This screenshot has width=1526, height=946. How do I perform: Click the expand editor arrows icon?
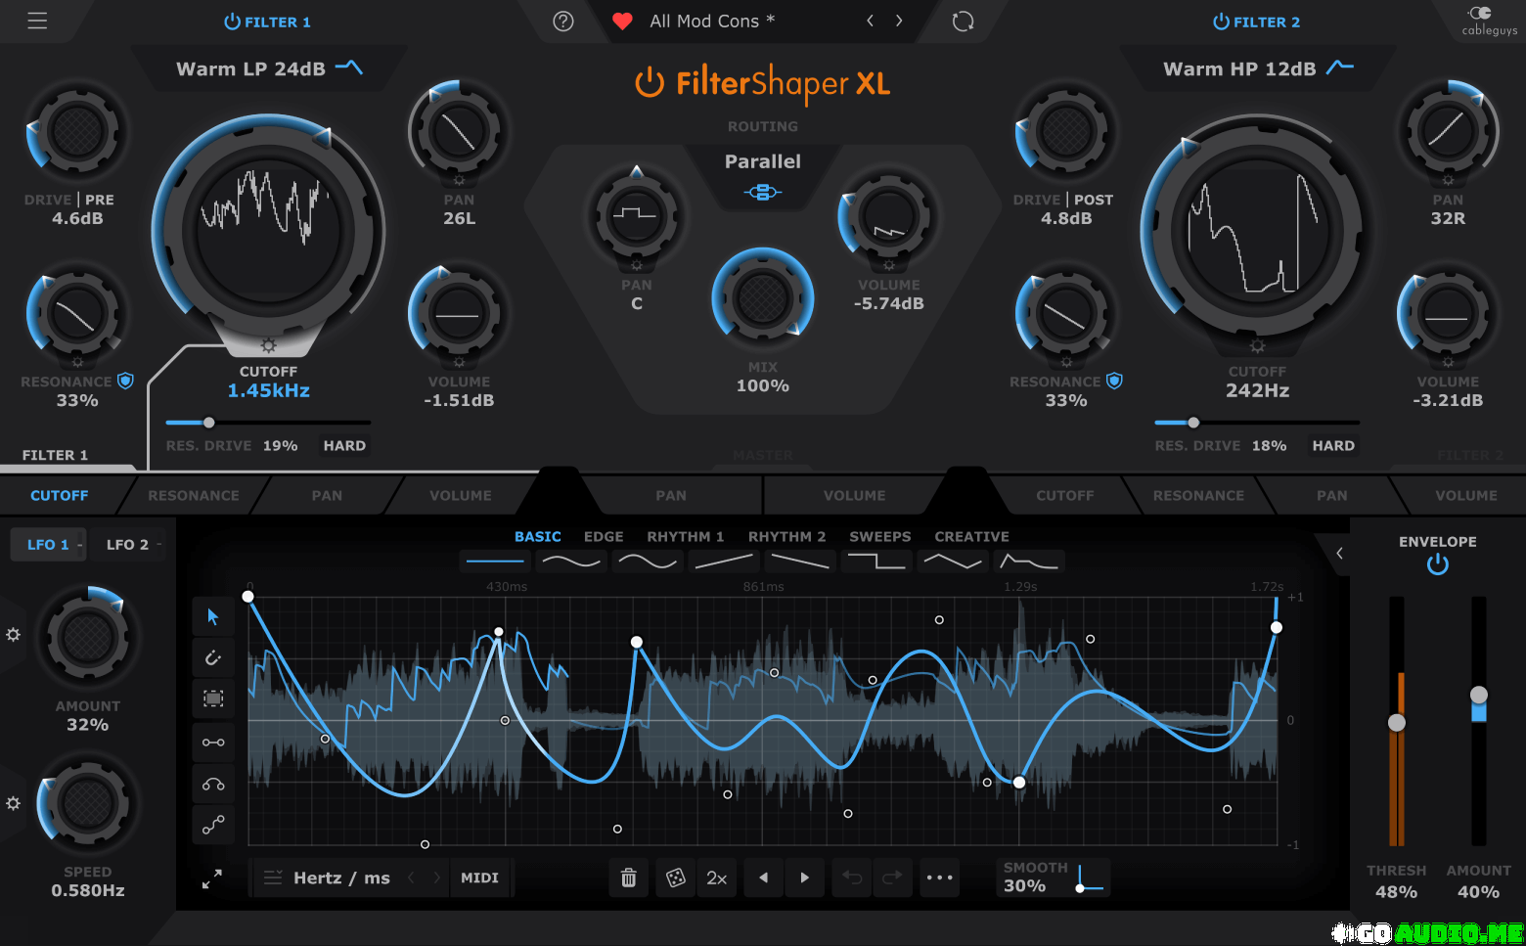tap(212, 879)
